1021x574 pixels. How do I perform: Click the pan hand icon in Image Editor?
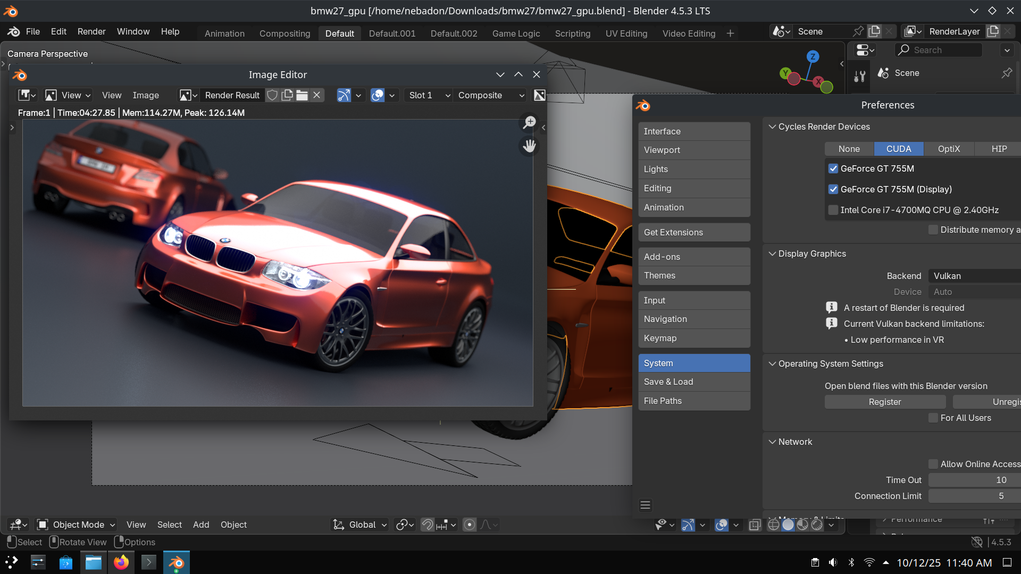pos(529,146)
